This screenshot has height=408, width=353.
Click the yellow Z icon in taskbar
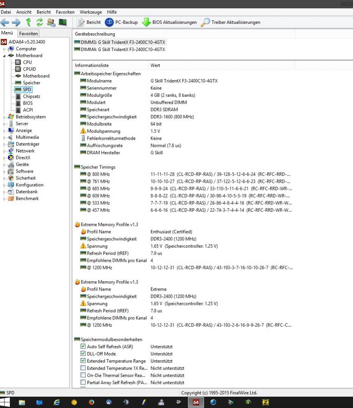pyautogui.click(x=266, y=403)
